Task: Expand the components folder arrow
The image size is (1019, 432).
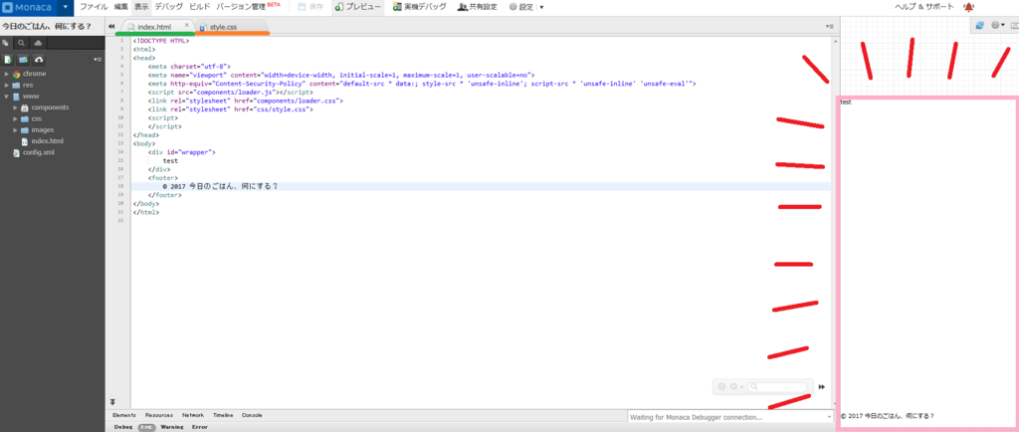Action: pyautogui.click(x=16, y=108)
